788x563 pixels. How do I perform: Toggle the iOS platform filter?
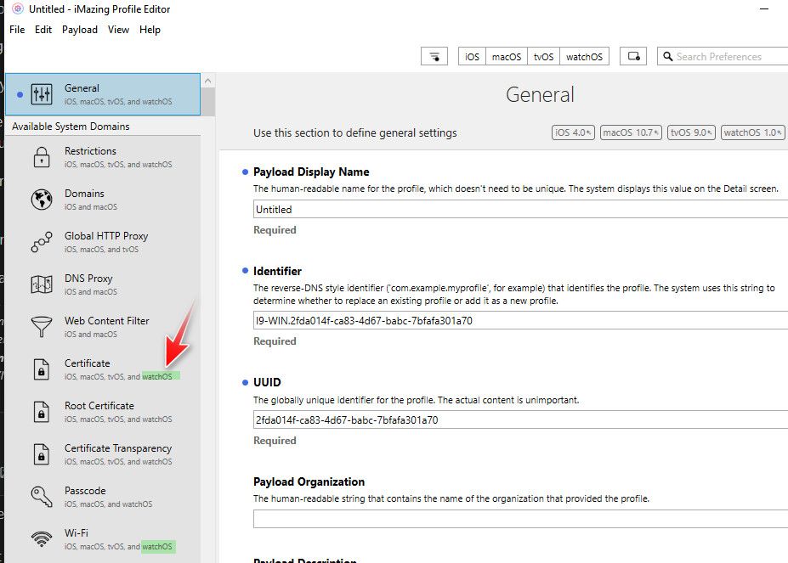pos(472,57)
